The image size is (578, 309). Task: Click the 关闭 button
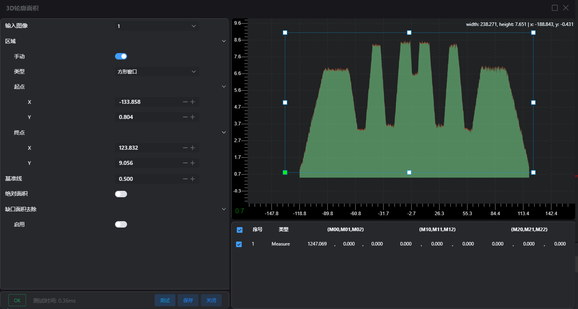[211, 300]
